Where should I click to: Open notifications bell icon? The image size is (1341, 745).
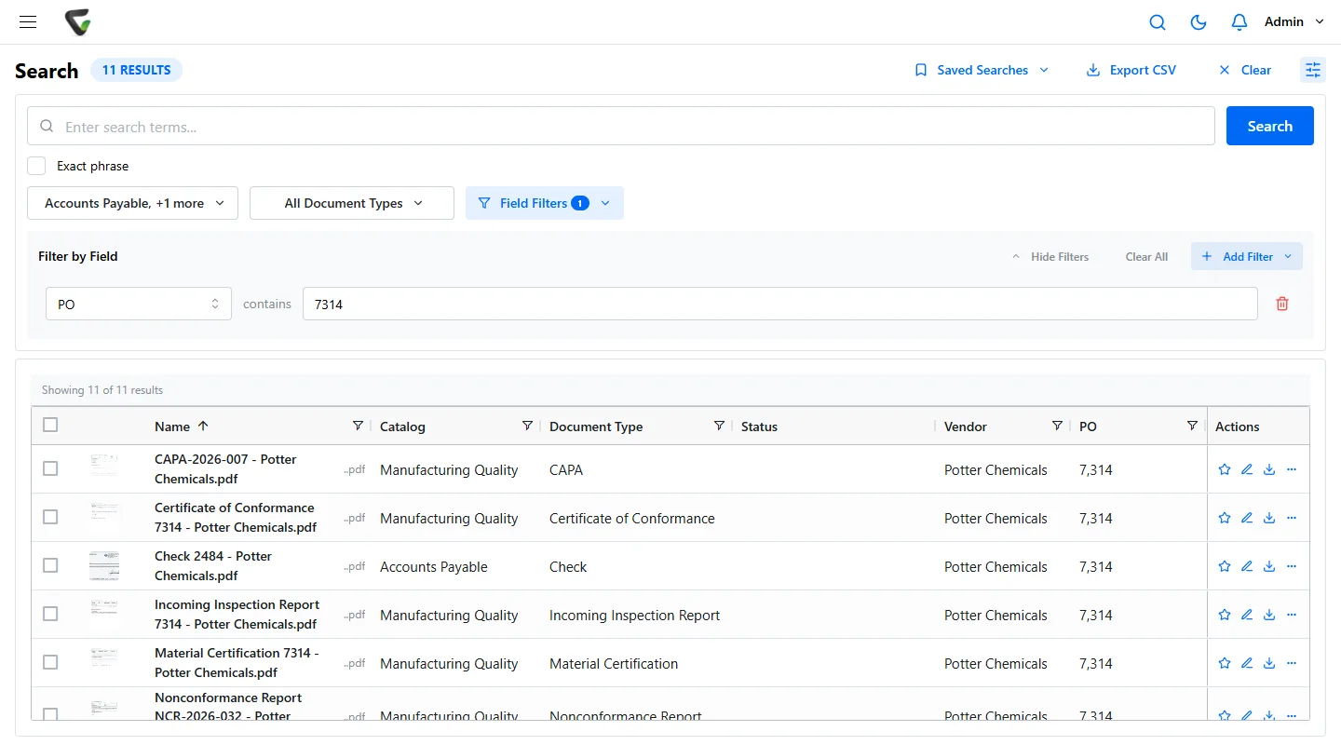pos(1239,22)
